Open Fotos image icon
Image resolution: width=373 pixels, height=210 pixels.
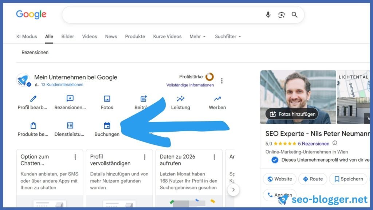tap(107, 98)
